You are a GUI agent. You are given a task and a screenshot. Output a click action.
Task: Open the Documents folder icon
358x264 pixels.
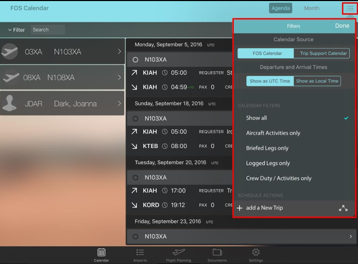(x=217, y=253)
